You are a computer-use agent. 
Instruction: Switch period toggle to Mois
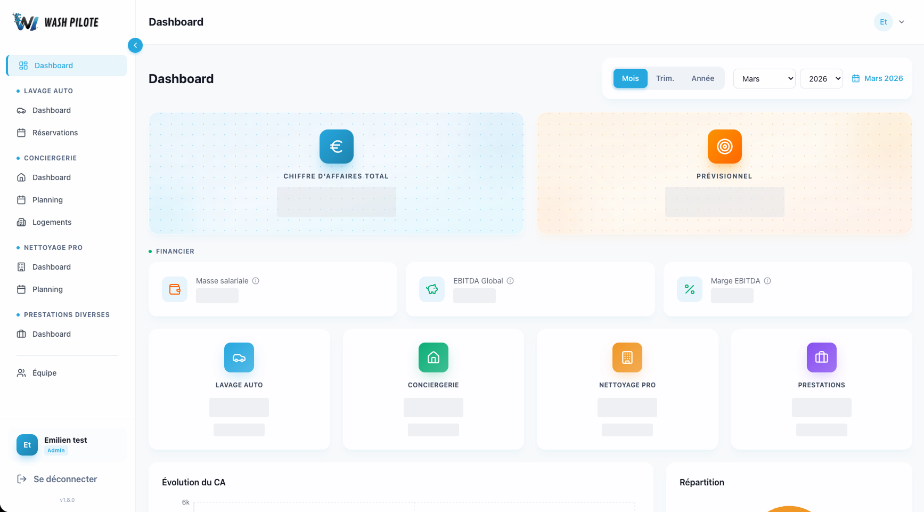click(x=630, y=78)
